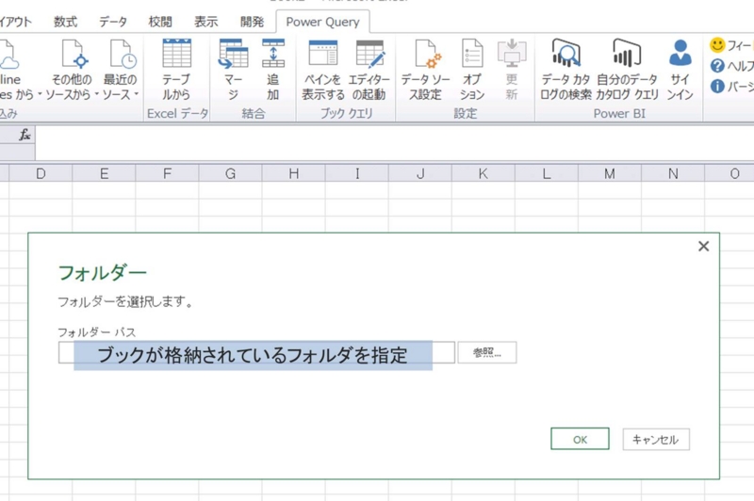The width and height of the screenshot is (754, 501).
Task: Open the 表示 ribbon tab
Action: click(x=205, y=22)
